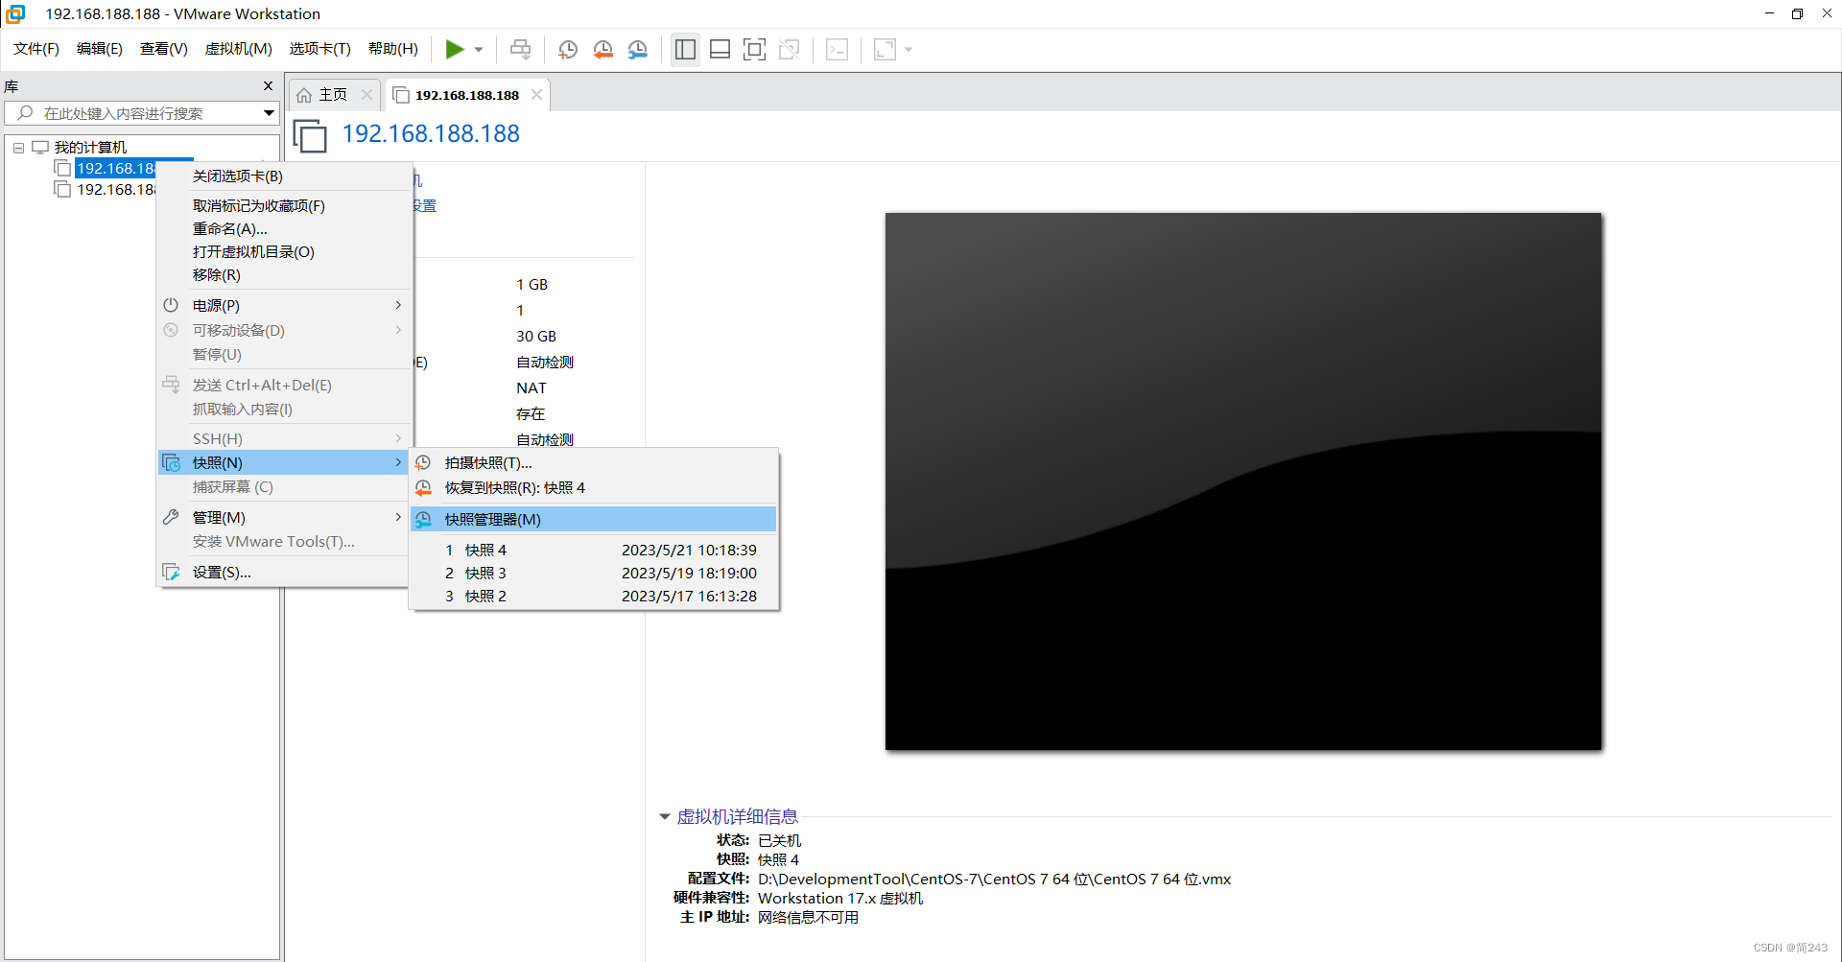The width and height of the screenshot is (1842, 962).
Task: Expand the 电源(P) submenu
Action: coord(285,306)
